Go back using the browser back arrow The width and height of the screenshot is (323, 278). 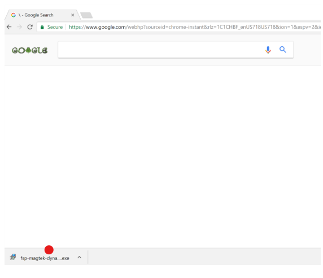click(9, 27)
